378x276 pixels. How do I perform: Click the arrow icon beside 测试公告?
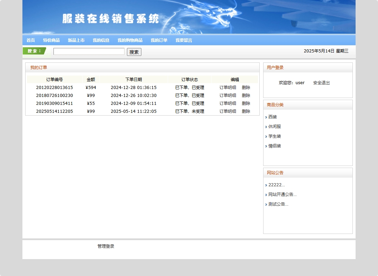pos(266,204)
